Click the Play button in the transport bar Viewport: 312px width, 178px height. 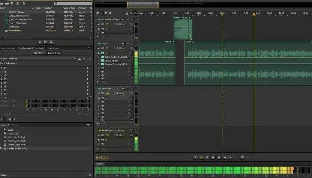[201, 157]
